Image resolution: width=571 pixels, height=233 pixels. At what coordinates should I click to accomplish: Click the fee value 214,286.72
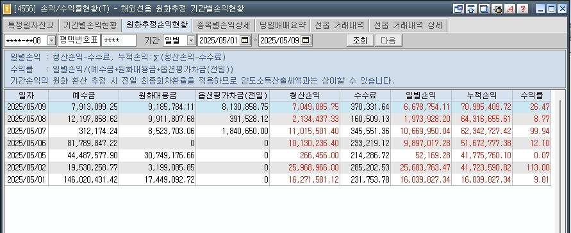coord(370,155)
